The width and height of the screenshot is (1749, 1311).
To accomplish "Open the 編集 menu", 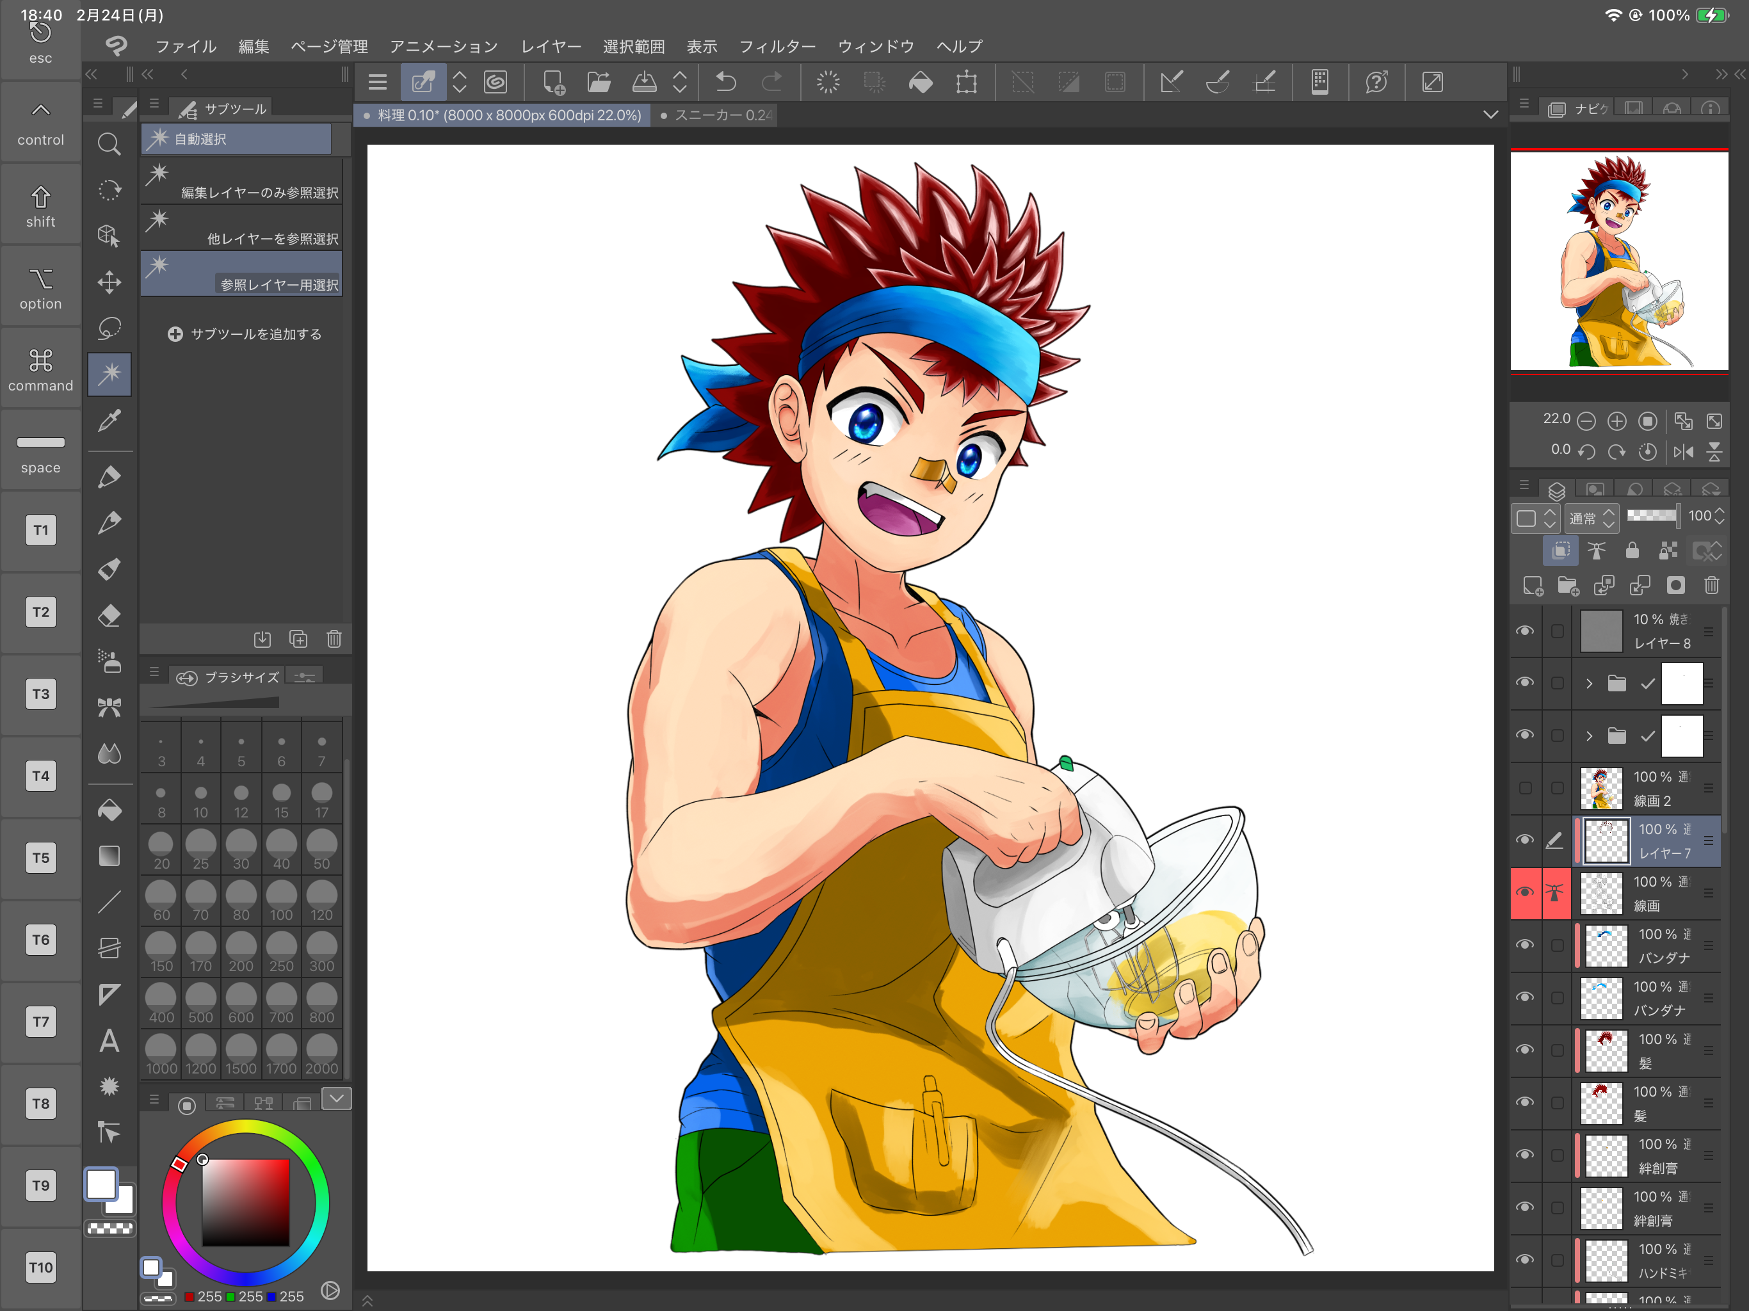I will 254,47.
